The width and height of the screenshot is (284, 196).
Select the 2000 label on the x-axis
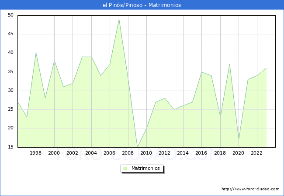(54, 153)
